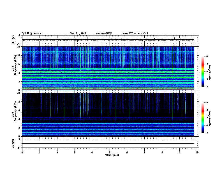Click the ch.2 colorbar log(PSD) unit label
This screenshot has height=171, width=222.
pos(210,119)
